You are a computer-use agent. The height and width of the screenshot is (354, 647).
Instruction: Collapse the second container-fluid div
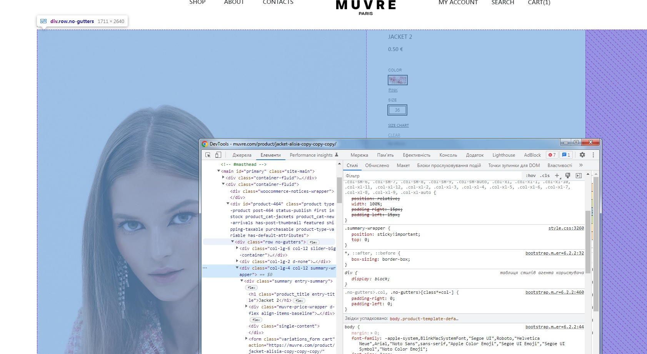pos(223,184)
